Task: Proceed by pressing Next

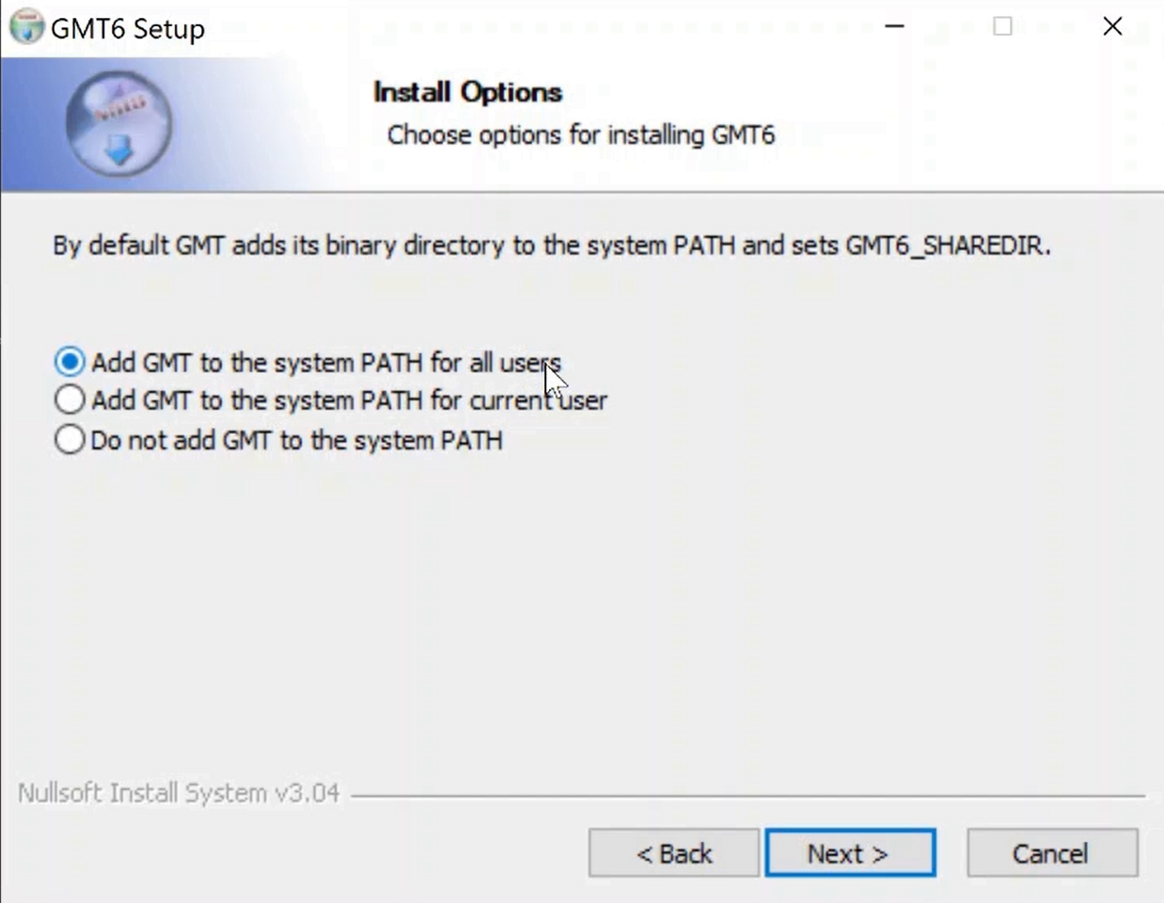Action: 850,853
